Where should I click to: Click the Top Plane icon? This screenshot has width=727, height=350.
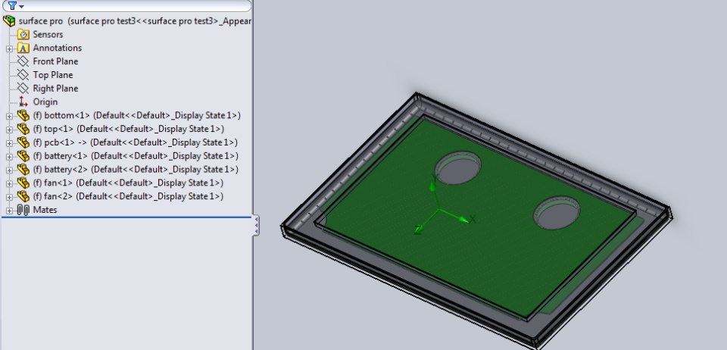(x=23, y=75)
